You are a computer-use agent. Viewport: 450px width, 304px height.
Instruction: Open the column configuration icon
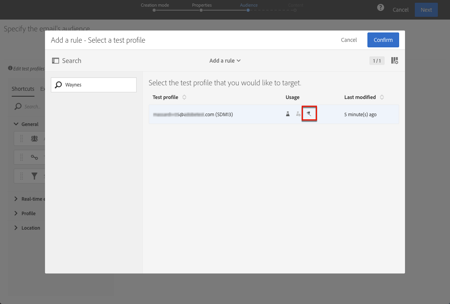click(394, 61)
